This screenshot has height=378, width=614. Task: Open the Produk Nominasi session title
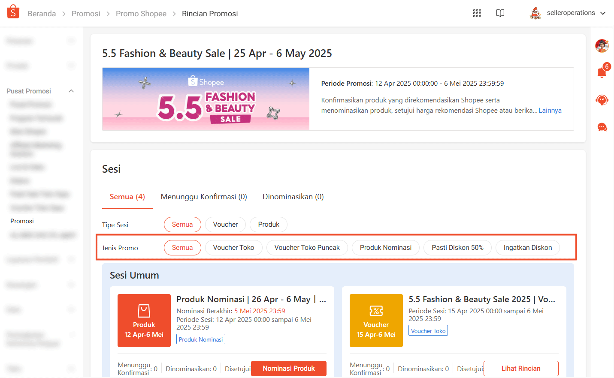[251, 299]
